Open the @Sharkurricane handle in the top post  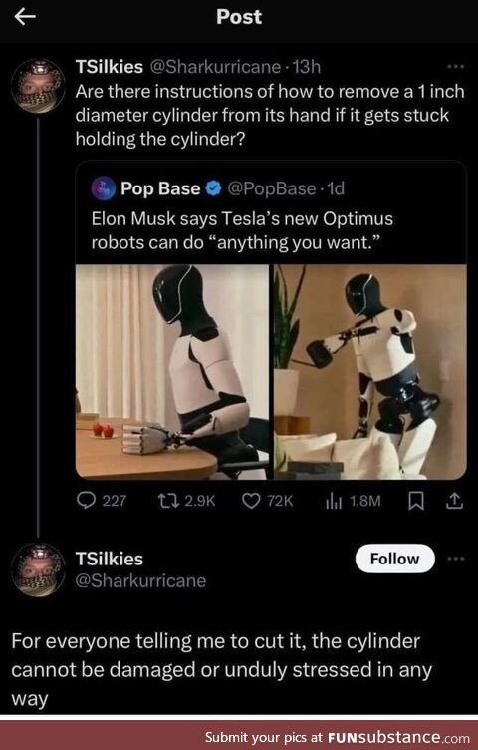(215, 67)
